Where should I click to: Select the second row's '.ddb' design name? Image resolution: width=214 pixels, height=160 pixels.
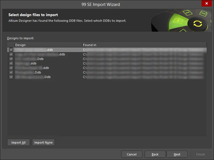pyautogui.click(x=40, y=54)
